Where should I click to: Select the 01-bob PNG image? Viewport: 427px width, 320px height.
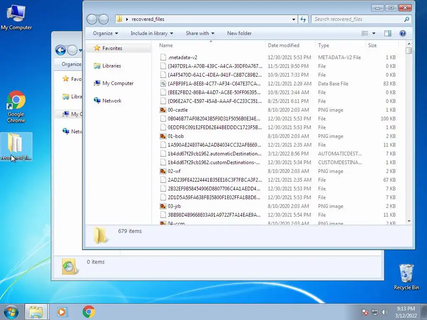point(278,136)
